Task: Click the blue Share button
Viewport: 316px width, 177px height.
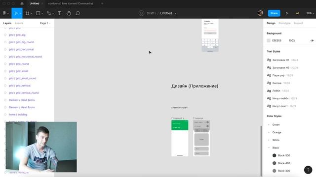Action: coord(274,13)
